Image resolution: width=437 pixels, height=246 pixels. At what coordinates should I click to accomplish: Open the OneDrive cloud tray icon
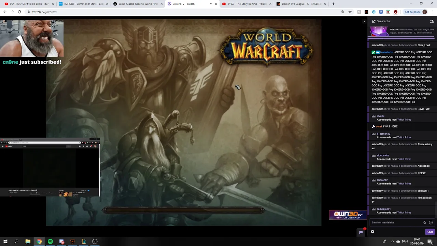pos(398,242)
